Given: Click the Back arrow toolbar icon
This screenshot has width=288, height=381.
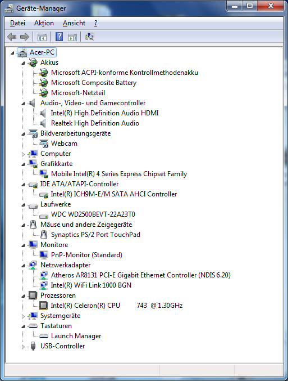Looking at the screenshot, I should coord(12,37).
